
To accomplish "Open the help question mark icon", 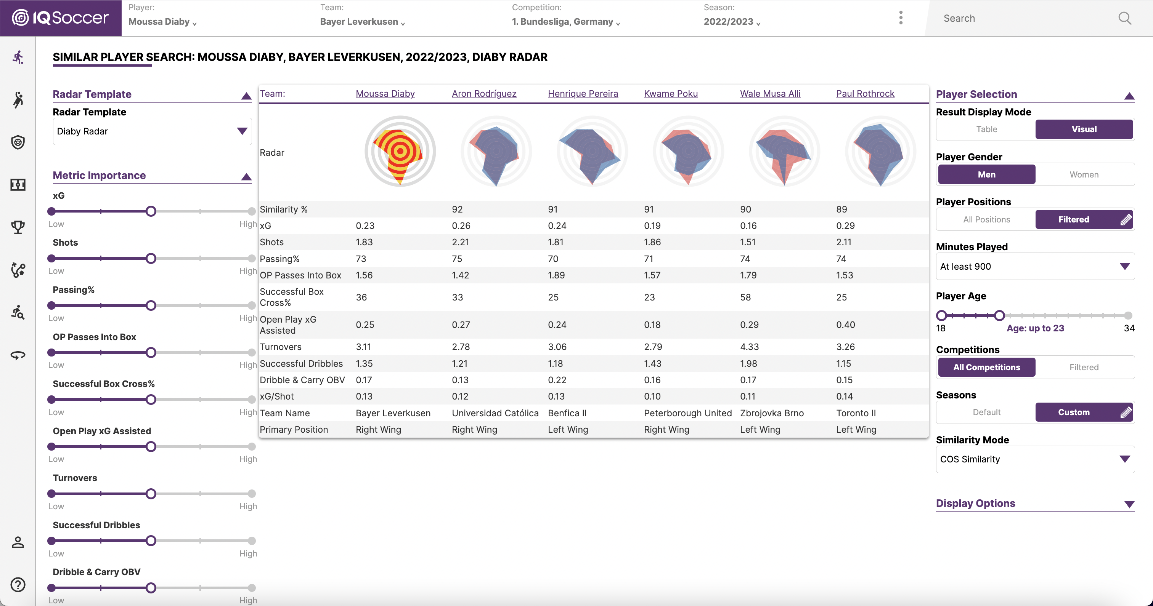I will (18, 585).
